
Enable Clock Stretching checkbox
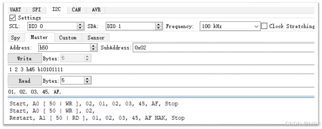[x=264, y=26]
